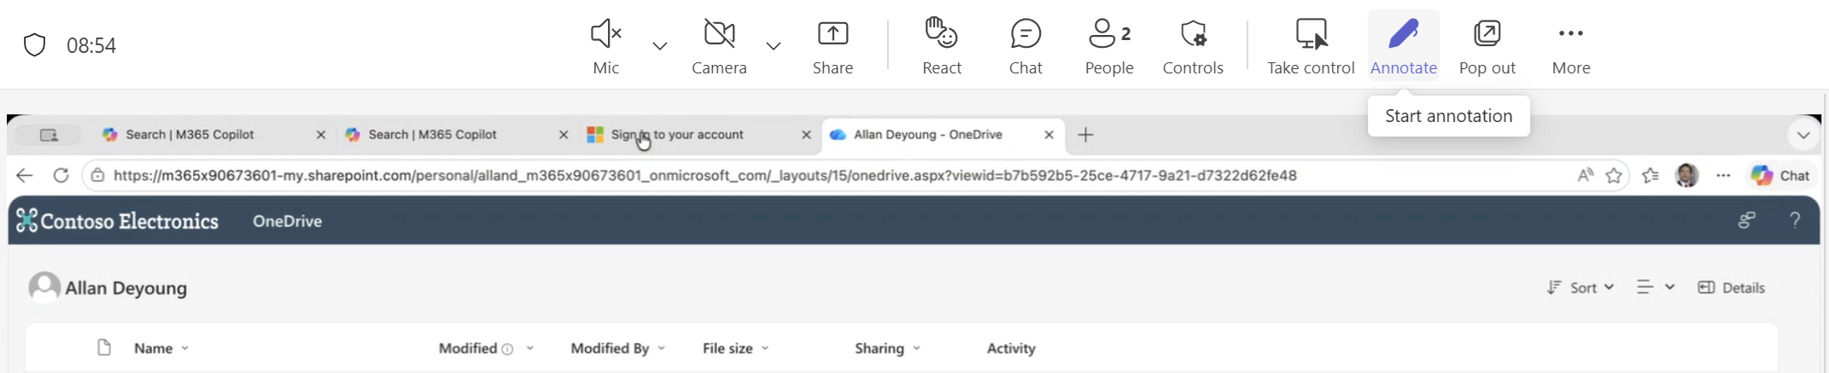The width and height of the screenshot is (1829, 373).
Task: Open Modified By column dropdown
Action: point(662,348)
